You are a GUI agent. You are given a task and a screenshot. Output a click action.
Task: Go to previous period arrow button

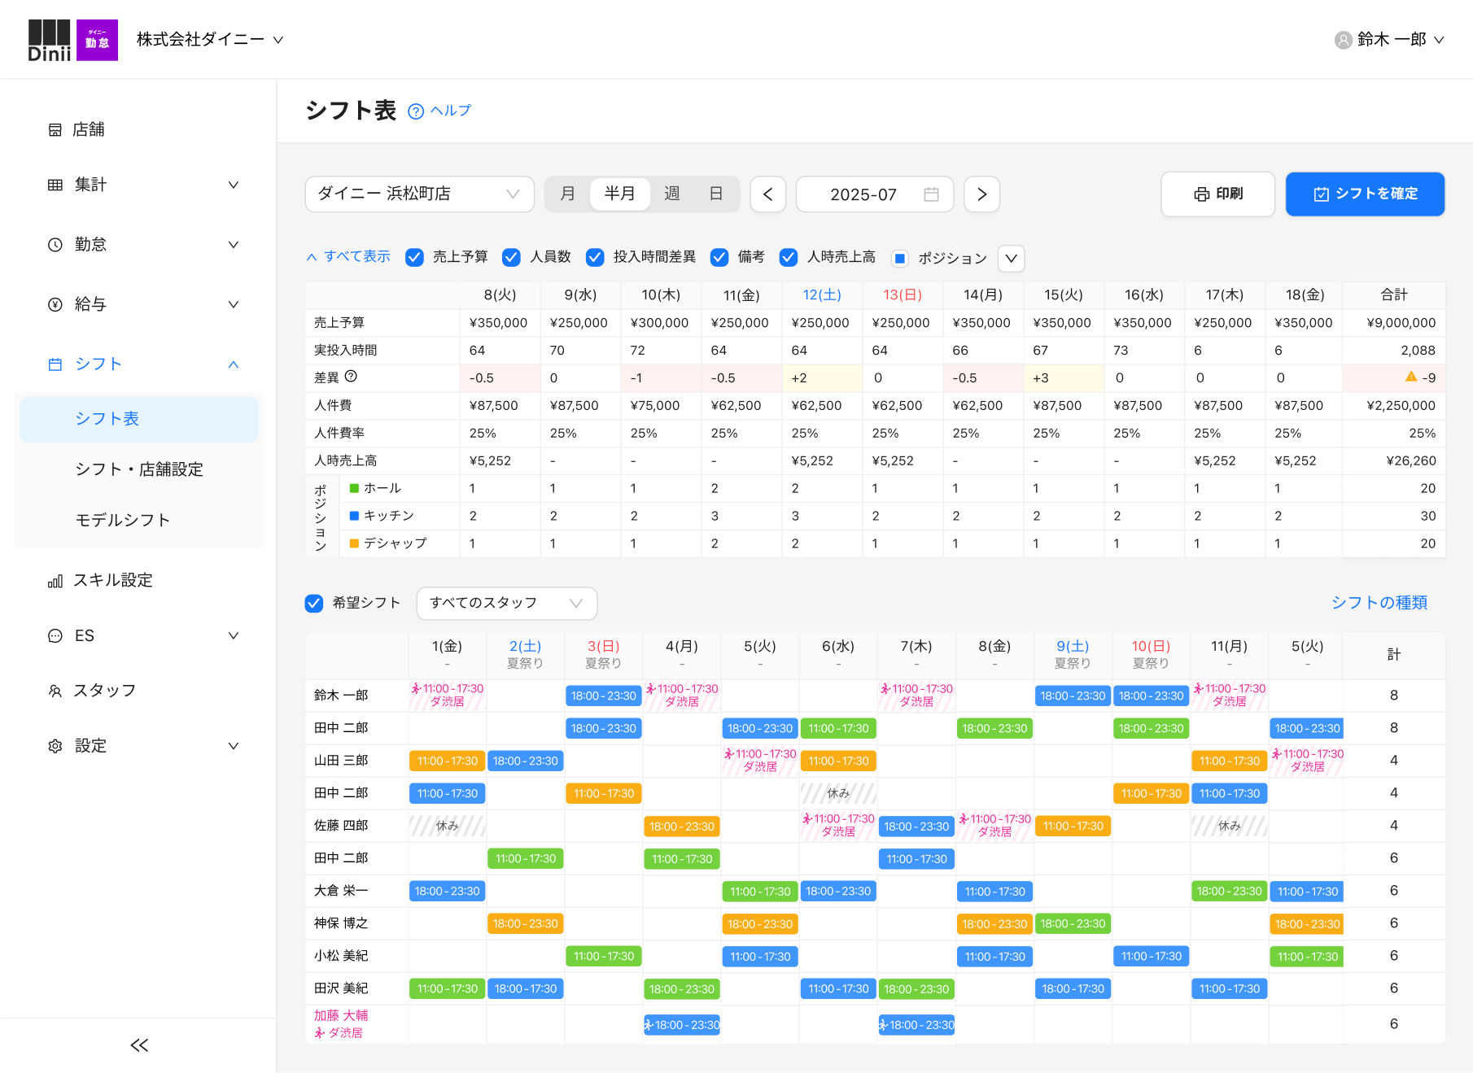(767, 194)
